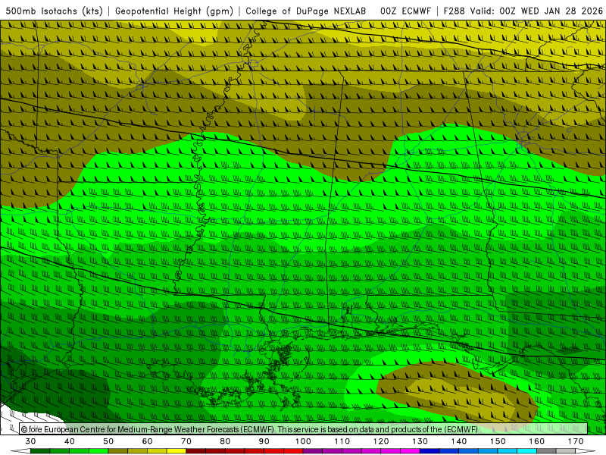Click the legend value 150

(498, 441)
